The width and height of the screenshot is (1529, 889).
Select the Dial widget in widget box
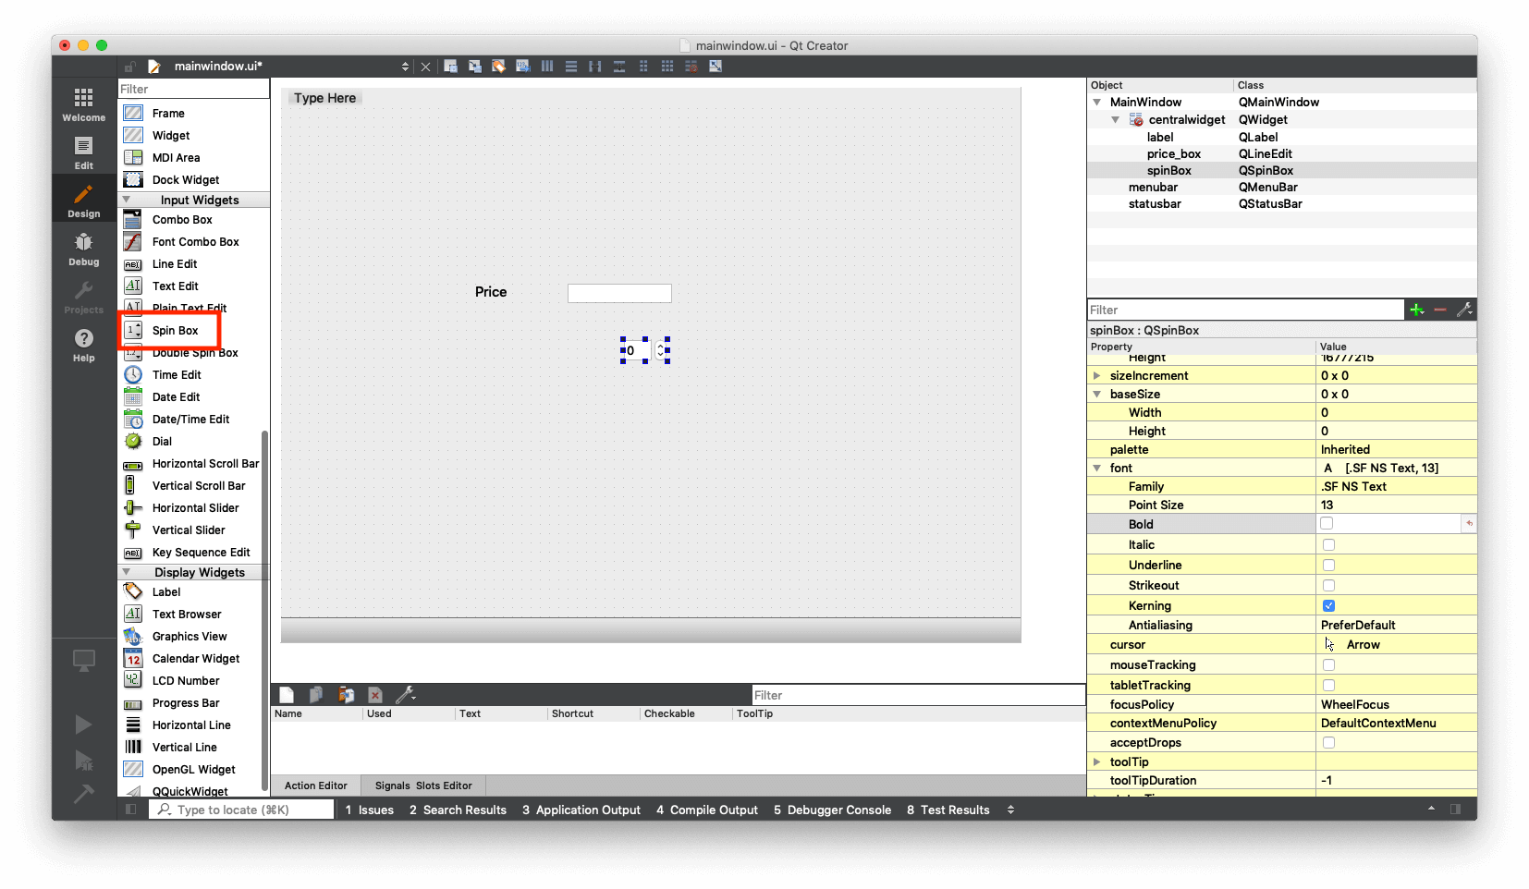(162, 442)
